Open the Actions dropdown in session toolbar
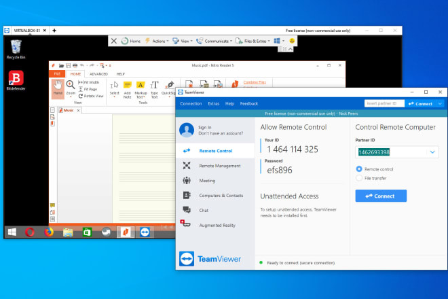This screenshot has height=299, width=448. pos(157,41)
